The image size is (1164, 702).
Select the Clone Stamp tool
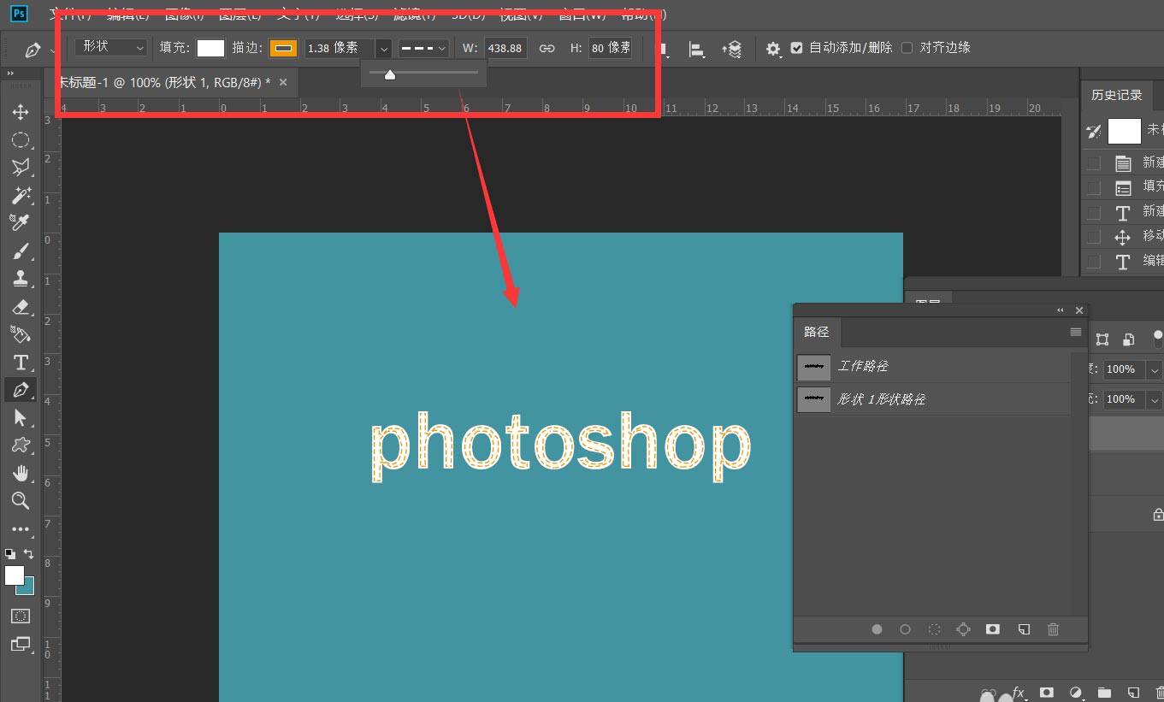pyautogui.click(x=21, y=278)
